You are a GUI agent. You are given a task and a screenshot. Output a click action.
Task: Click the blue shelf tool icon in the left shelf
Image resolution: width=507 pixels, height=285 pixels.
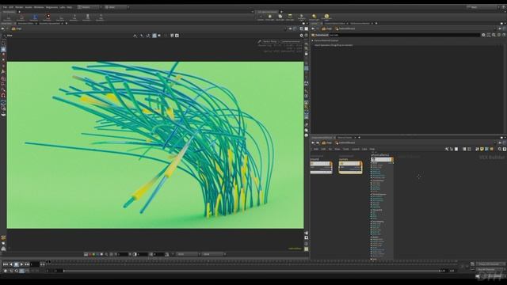35,17
